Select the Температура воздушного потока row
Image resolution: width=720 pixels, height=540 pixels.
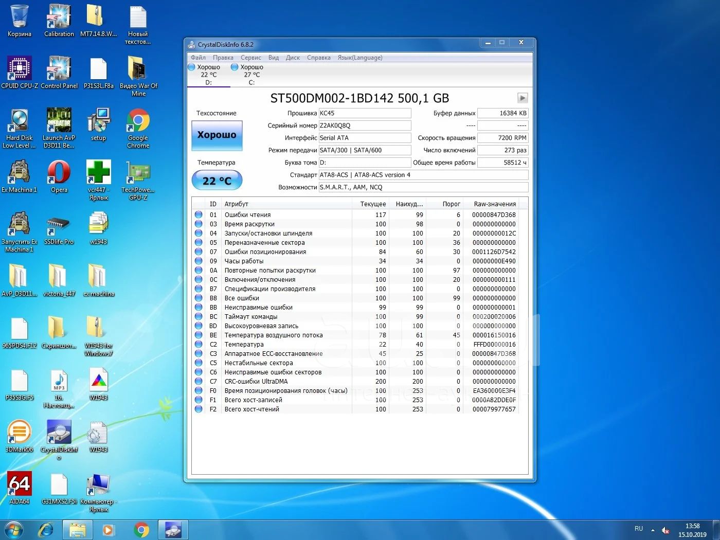coord(356,335)
